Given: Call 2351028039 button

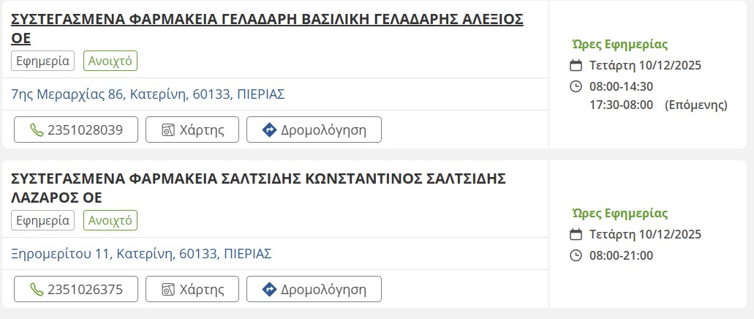Looking at the screenshot, I should pos(77,130).
